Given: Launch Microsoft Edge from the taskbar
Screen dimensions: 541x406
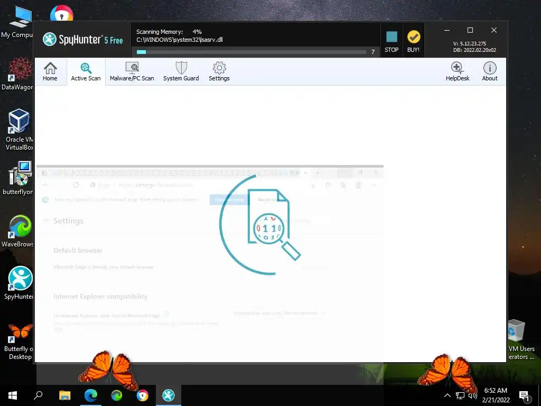Looking at the screenshot, I should (91, 395).
